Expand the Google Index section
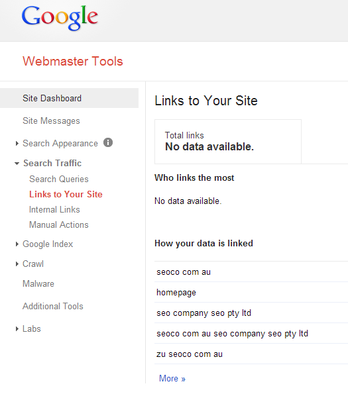This screenshot has height=398, width=348. pos(17,244)
